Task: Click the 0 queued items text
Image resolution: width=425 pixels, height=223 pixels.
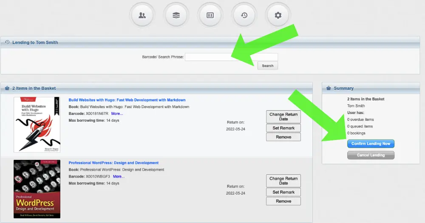Action: [360, 126]
